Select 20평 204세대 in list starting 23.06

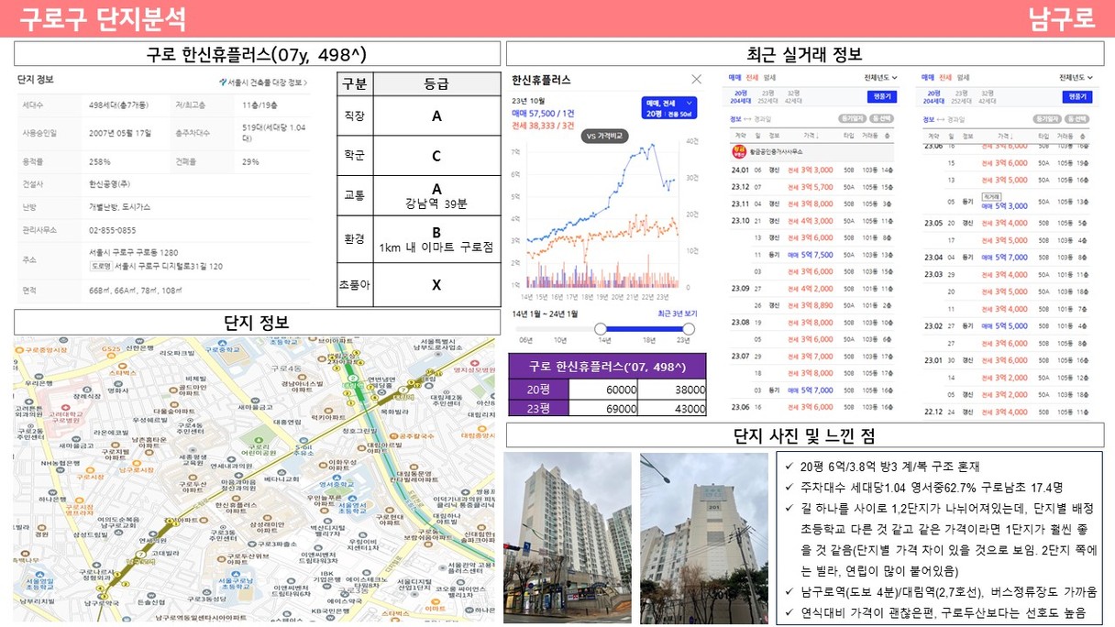[x=934, y=96]
